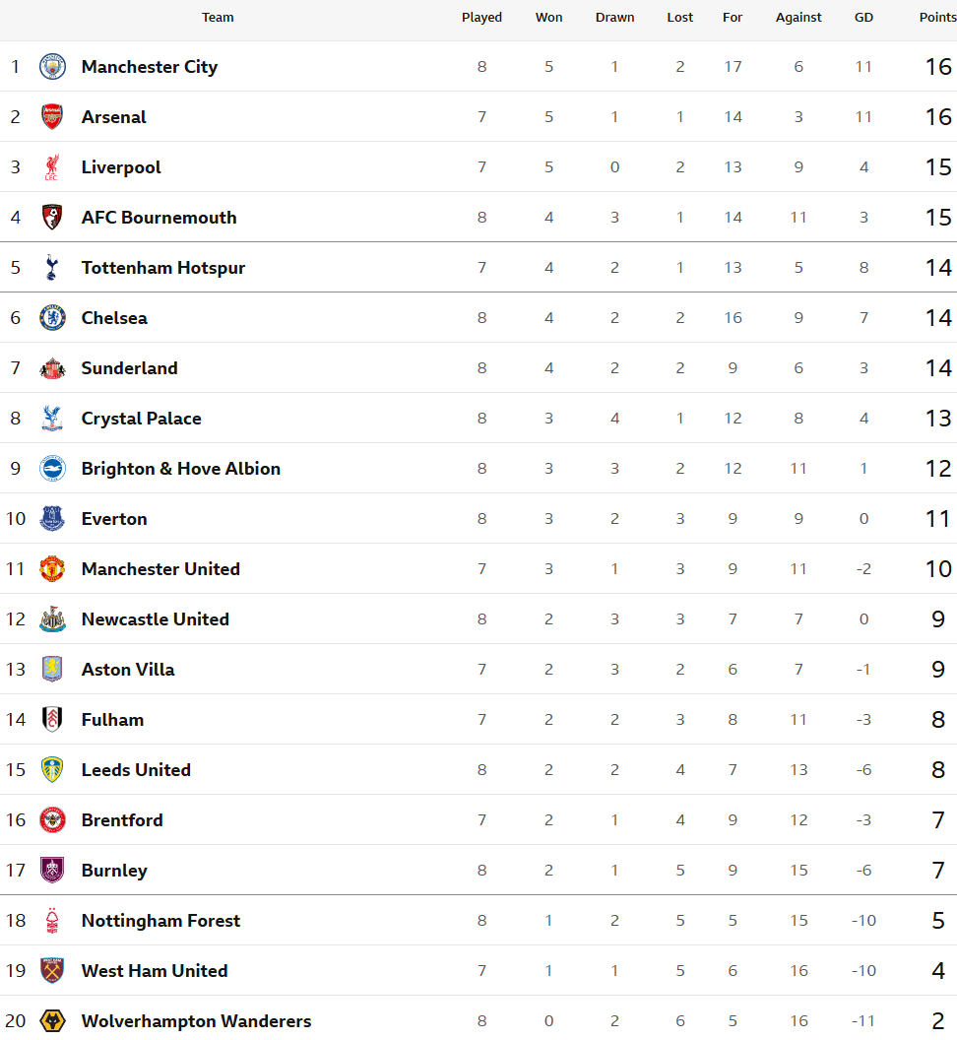The image size is (957, 1040).
Task: Click the Burnley club badge
Action: click(52, 871)
